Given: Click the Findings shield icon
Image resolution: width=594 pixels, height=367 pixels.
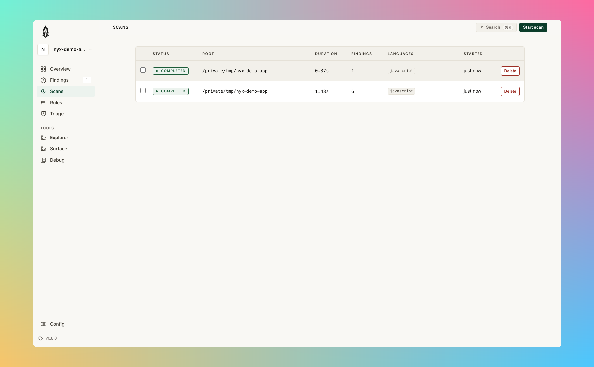Looking at the screenshot, I should [43, 80].
